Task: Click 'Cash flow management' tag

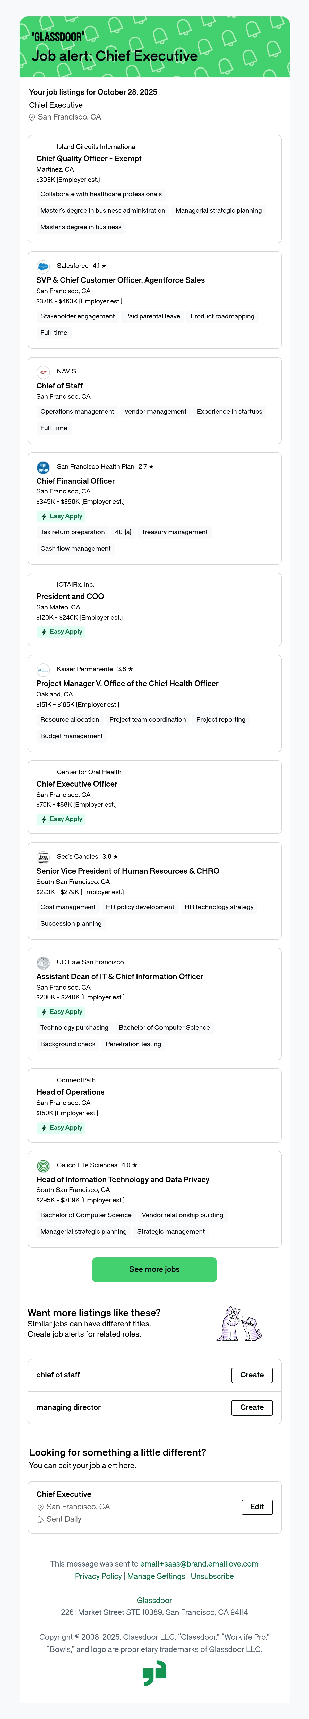Action: [75, 549]
